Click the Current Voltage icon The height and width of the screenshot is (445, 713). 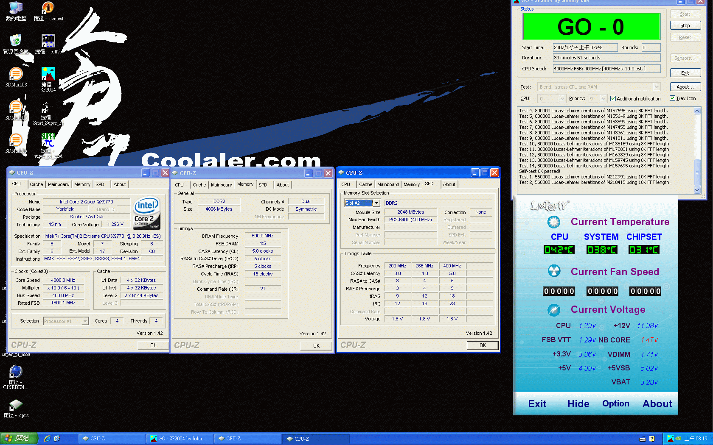coord(554,310)
